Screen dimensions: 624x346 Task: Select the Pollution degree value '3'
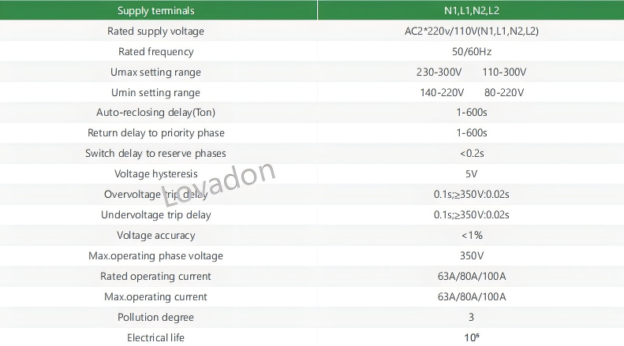pyautogui.click(x=471, y=318)
